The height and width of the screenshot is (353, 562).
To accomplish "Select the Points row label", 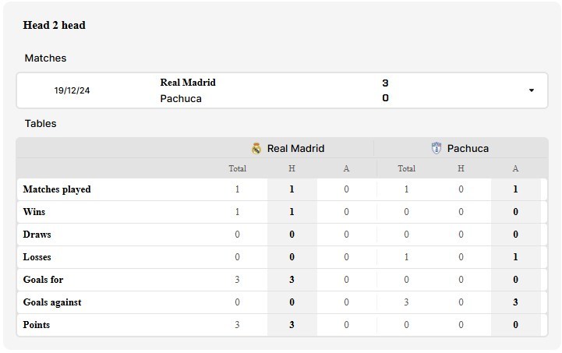I will [x=36, y=325].
